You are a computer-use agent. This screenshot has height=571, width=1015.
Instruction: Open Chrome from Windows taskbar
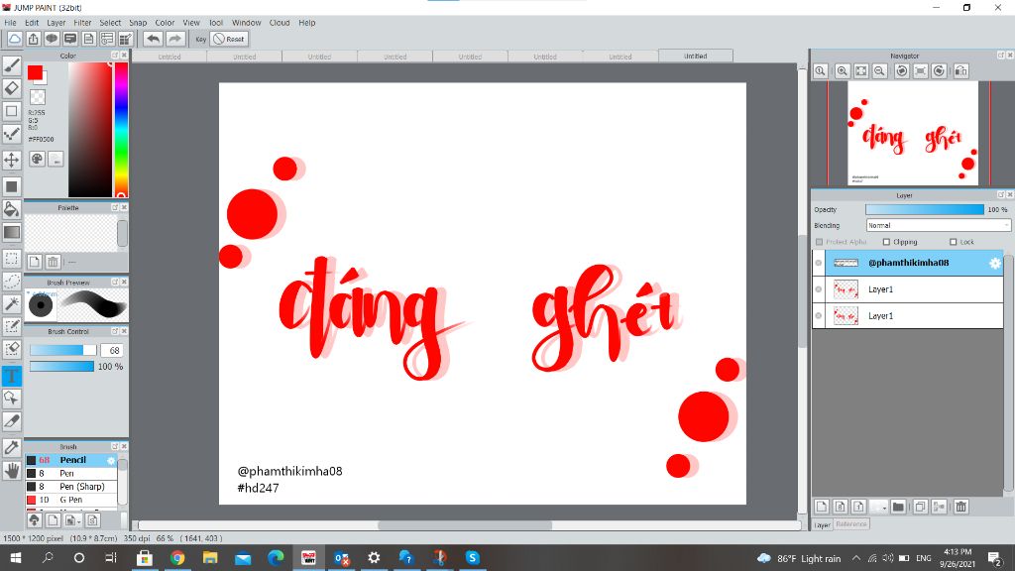[177, 557]
